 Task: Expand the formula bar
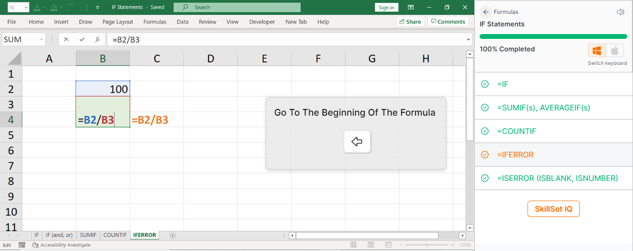coord(469,39)
